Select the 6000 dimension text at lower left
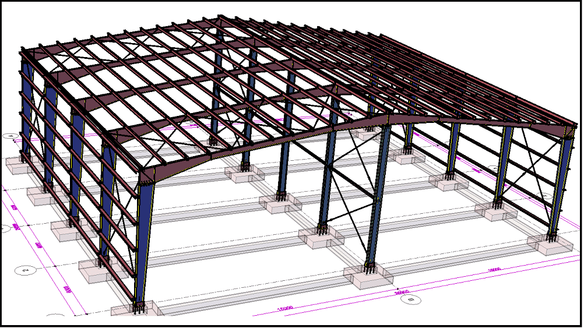The width and height of the screenshot is (584, 328). click(x=67, y=289)
